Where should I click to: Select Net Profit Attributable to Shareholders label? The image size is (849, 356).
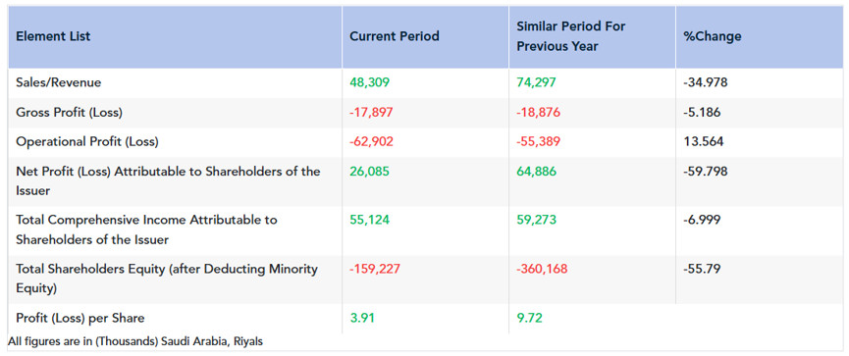(168, 181)
